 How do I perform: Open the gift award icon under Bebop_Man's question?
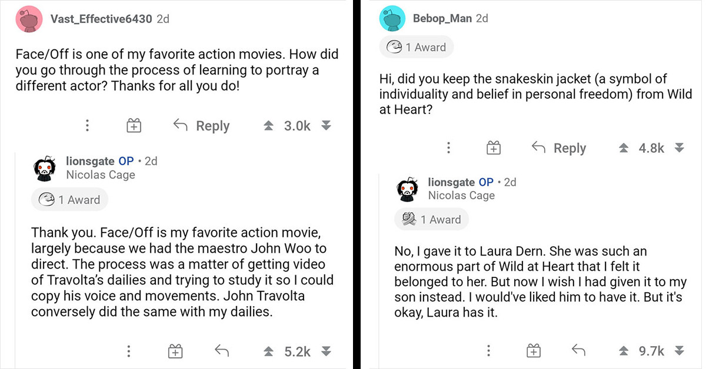click(493, 147)
